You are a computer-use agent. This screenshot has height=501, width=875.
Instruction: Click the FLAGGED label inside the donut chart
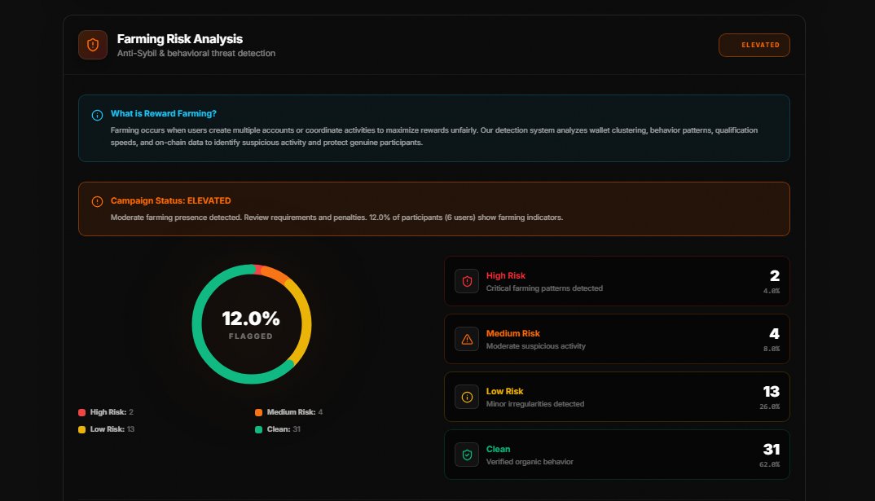pyautogui.click(x=251, y=336)
